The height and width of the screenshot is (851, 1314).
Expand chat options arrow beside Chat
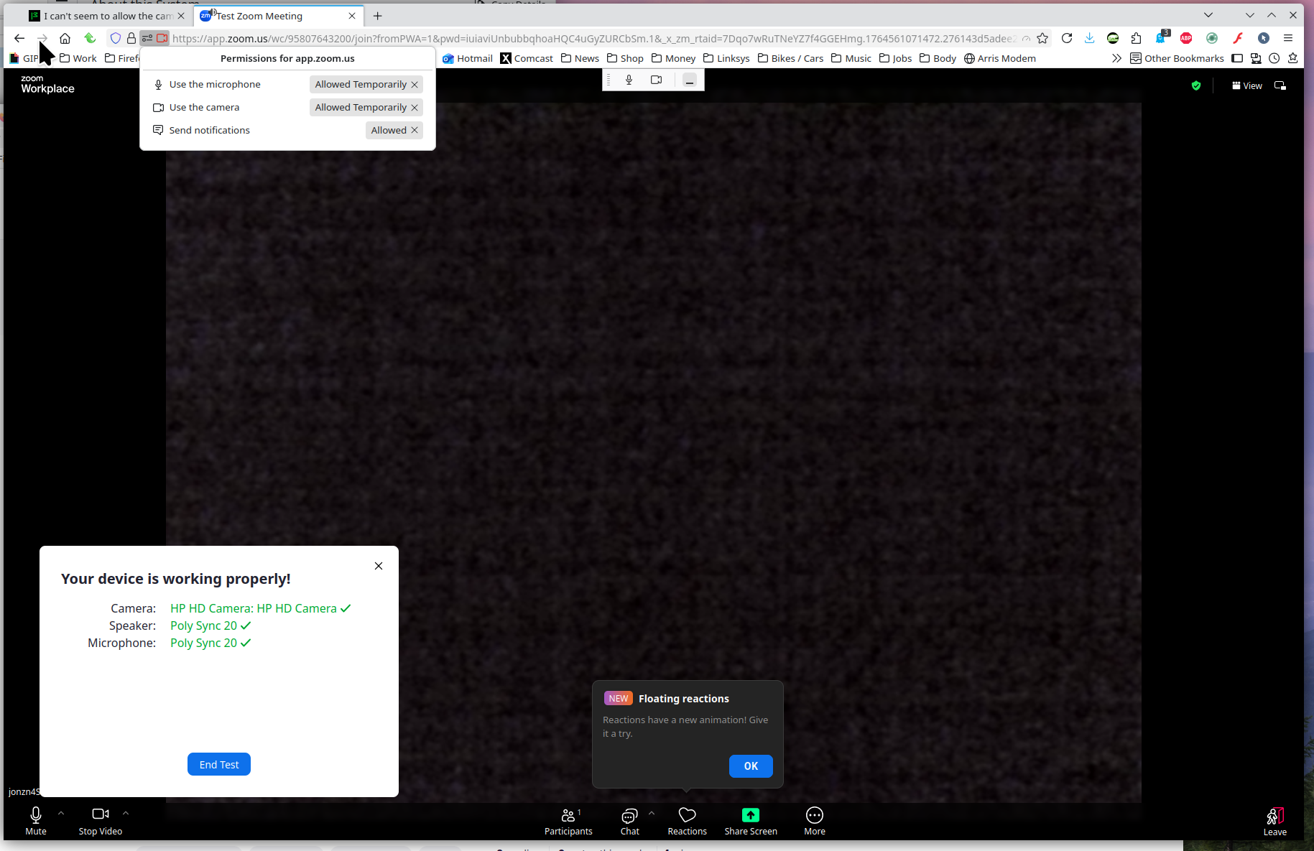652,814
